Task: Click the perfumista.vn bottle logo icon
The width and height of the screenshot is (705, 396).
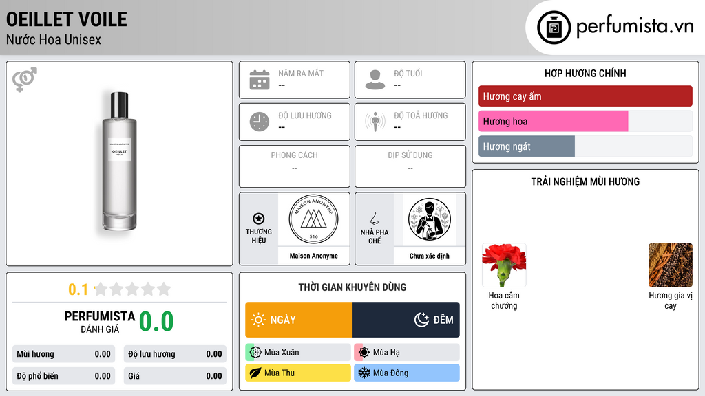Action: point(554,27)
